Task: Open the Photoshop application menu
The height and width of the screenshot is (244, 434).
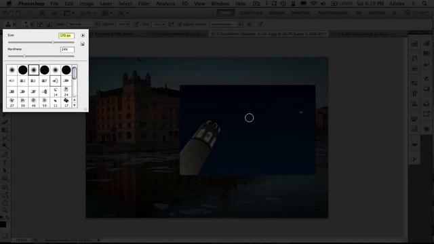Action: 31,3
